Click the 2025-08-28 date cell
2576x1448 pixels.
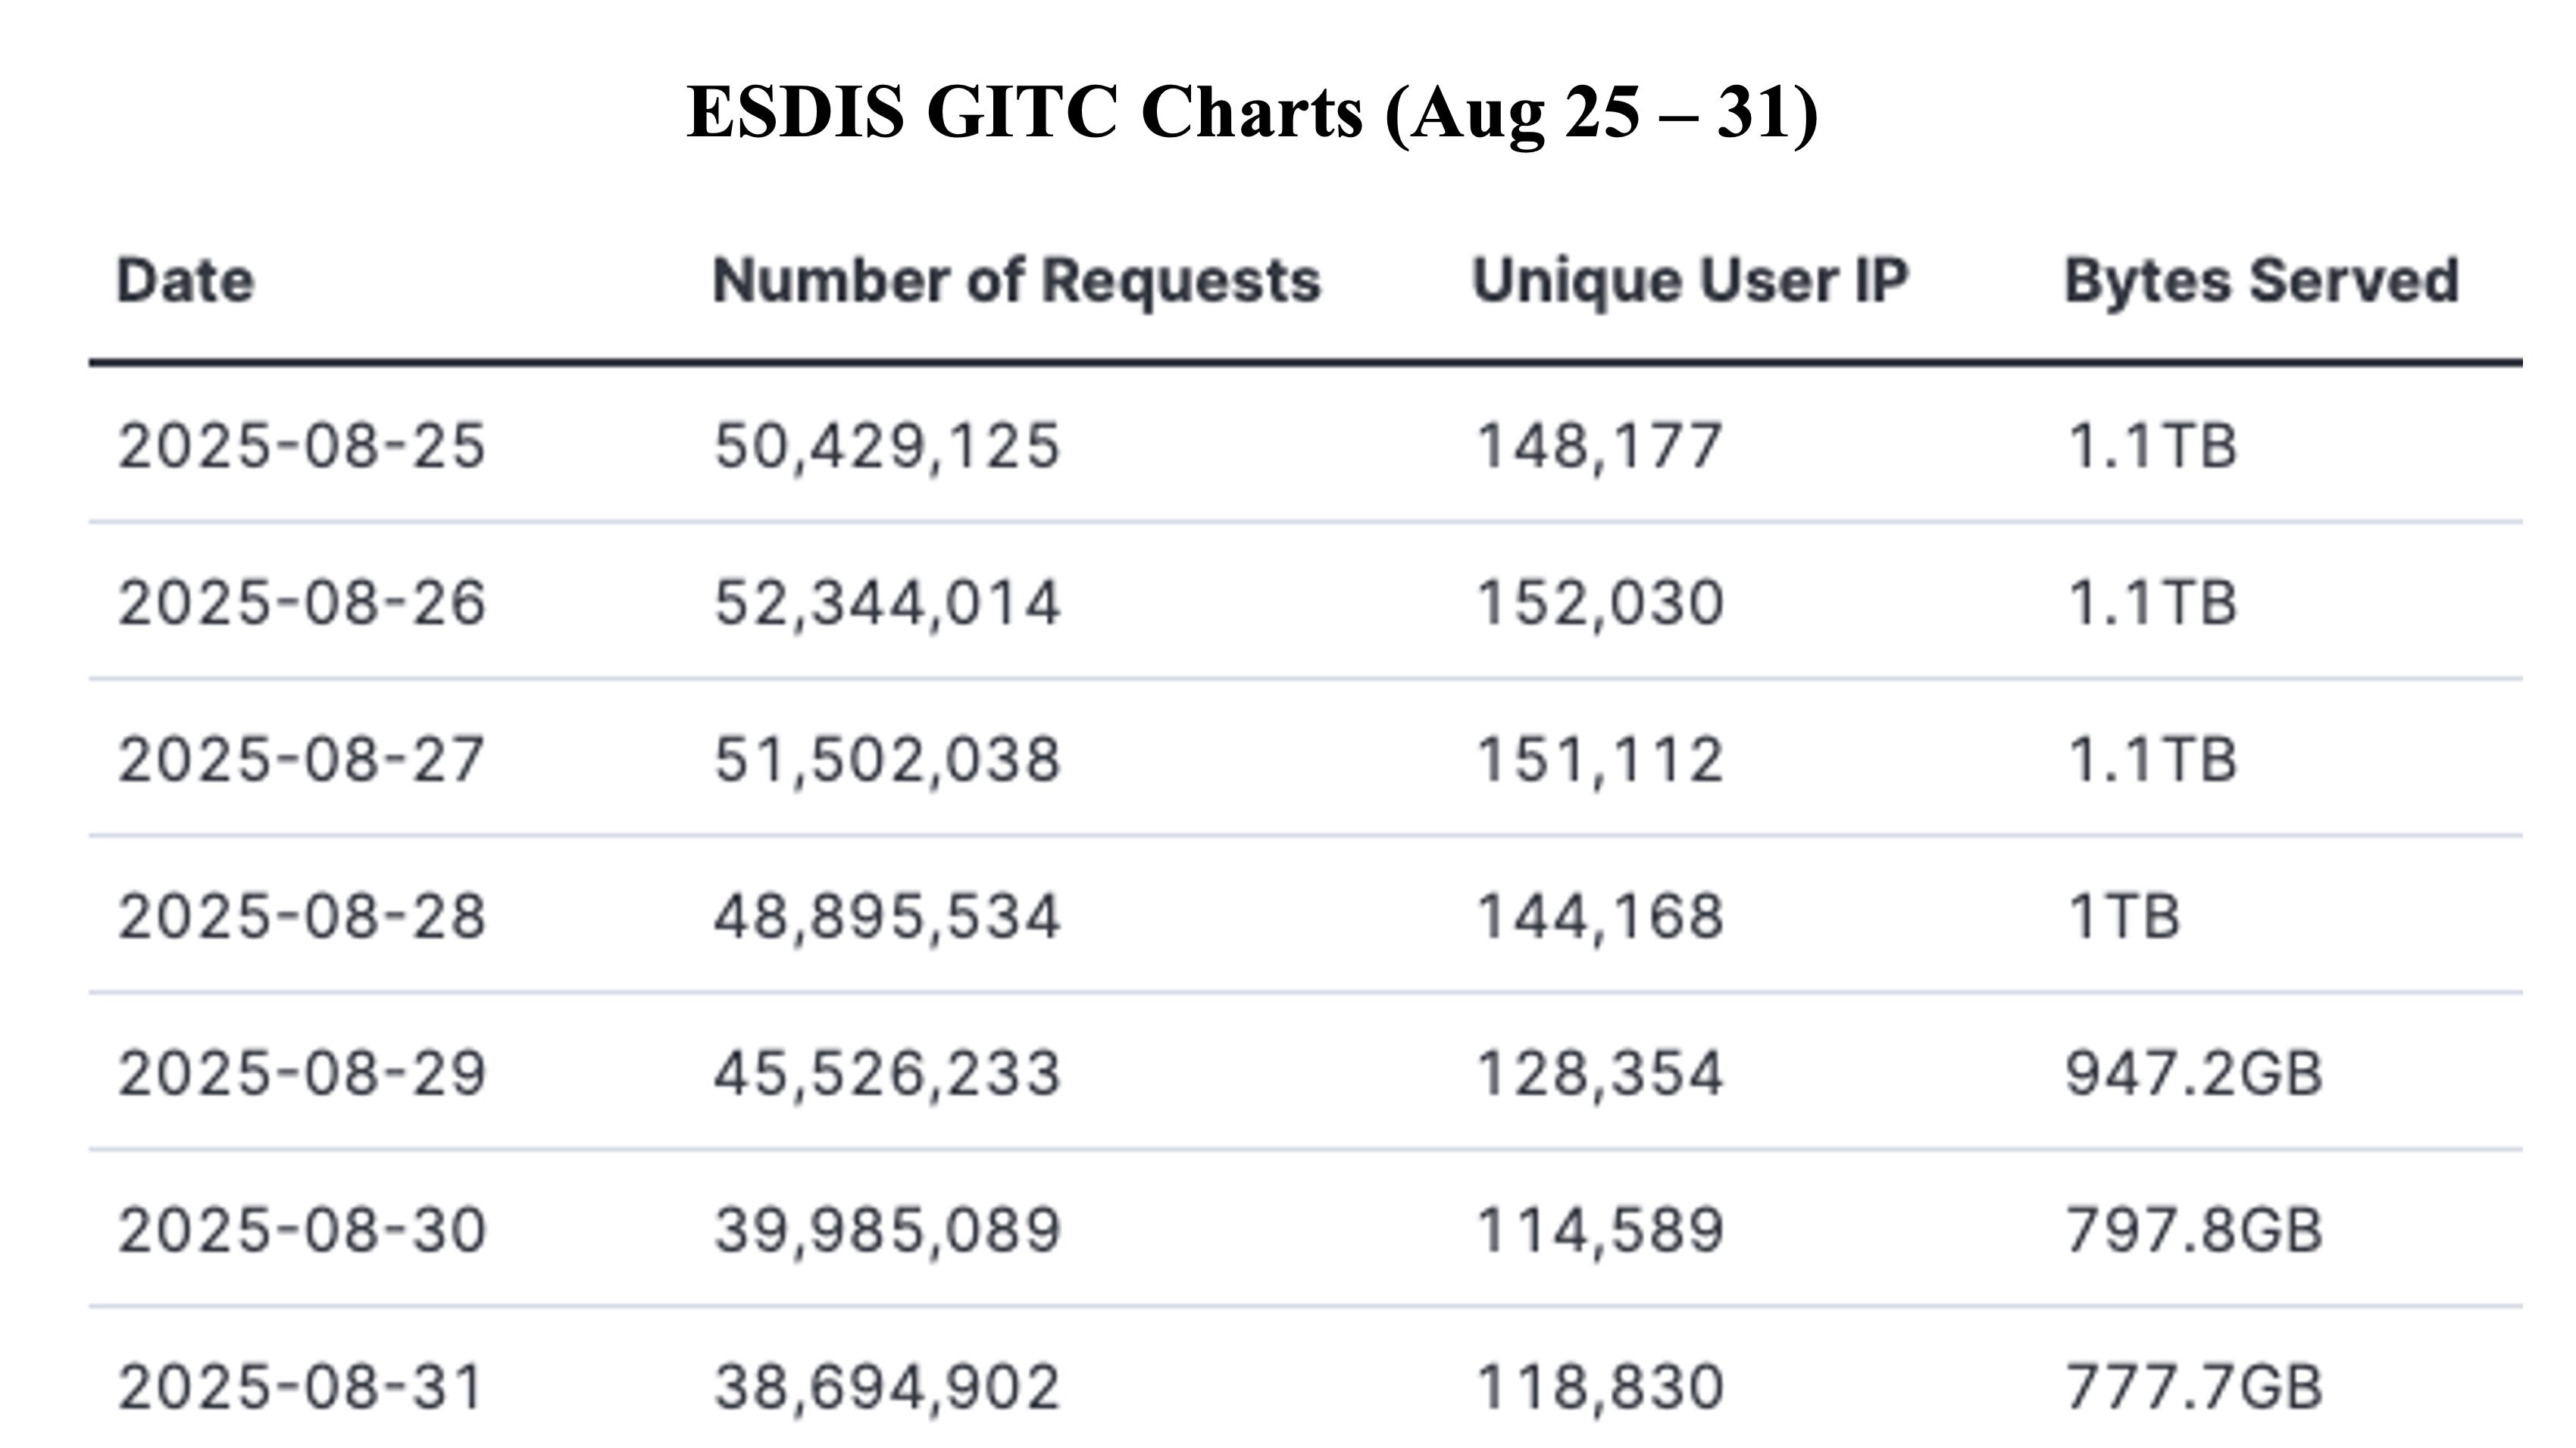pyautogui.click(x=302, y=917)
